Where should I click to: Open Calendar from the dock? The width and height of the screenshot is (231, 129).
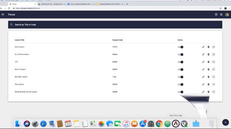tap(68, 124)
